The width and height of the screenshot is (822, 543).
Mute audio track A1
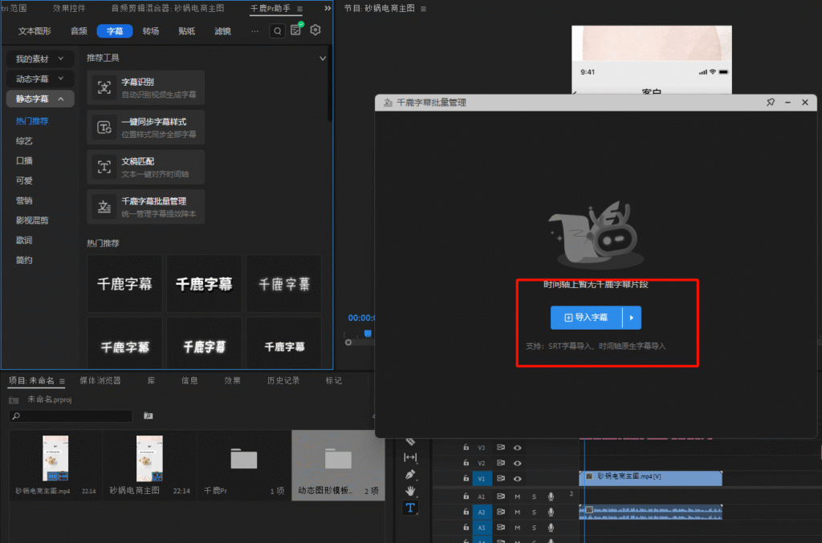pyautogui.click(x=518, y=497)
